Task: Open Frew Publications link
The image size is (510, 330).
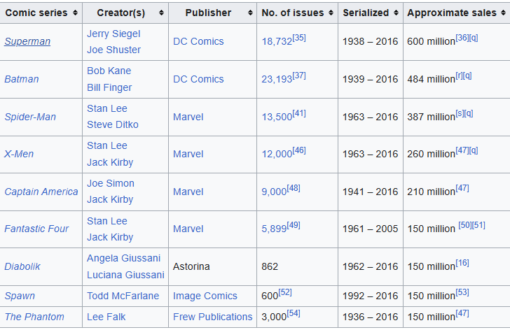Action: [213, 317]
